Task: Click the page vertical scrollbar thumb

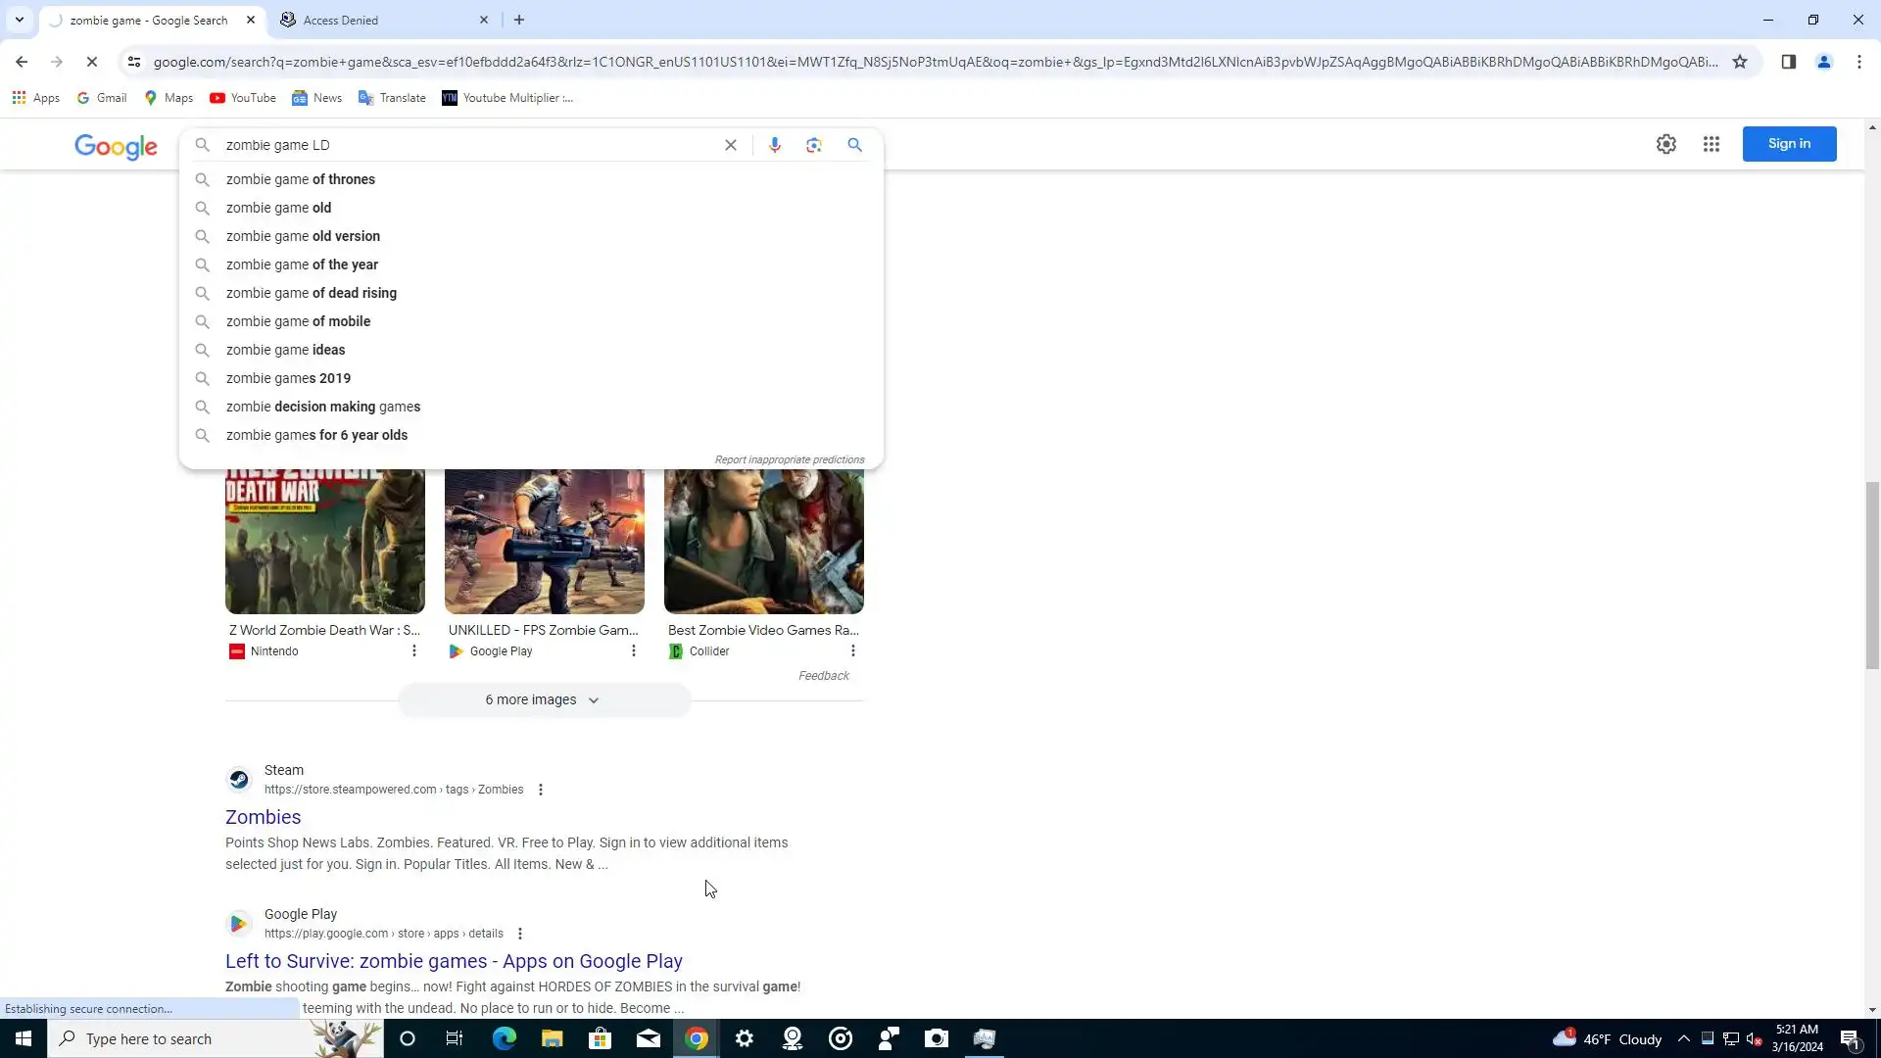Action: click(1872, 576)
